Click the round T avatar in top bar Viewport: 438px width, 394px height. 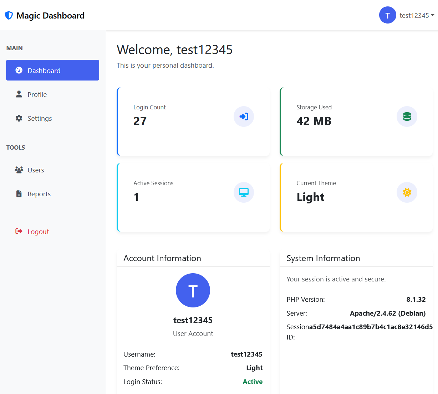pos(387,15)
